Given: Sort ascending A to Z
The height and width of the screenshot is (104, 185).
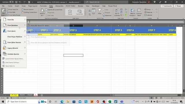Looking at the screenshot, I should pos(90,11).
